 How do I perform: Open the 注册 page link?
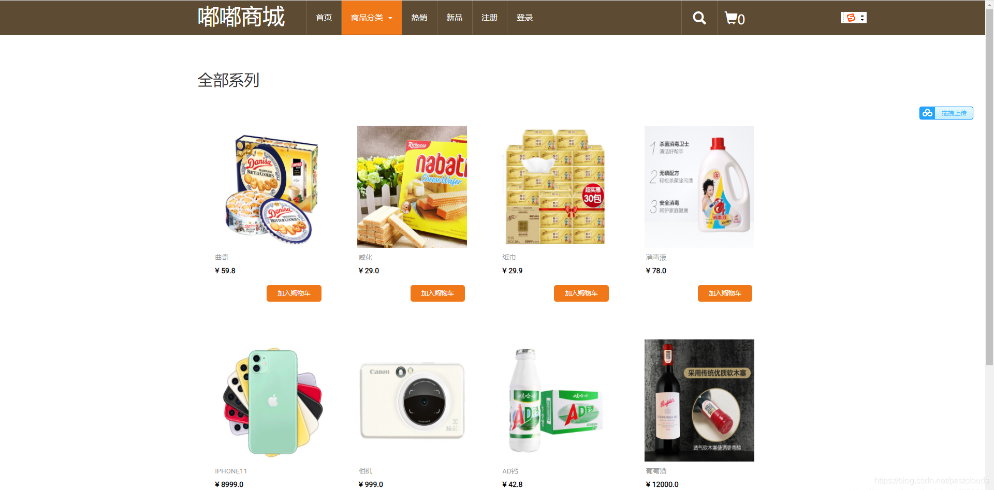(x=489, y=18)
